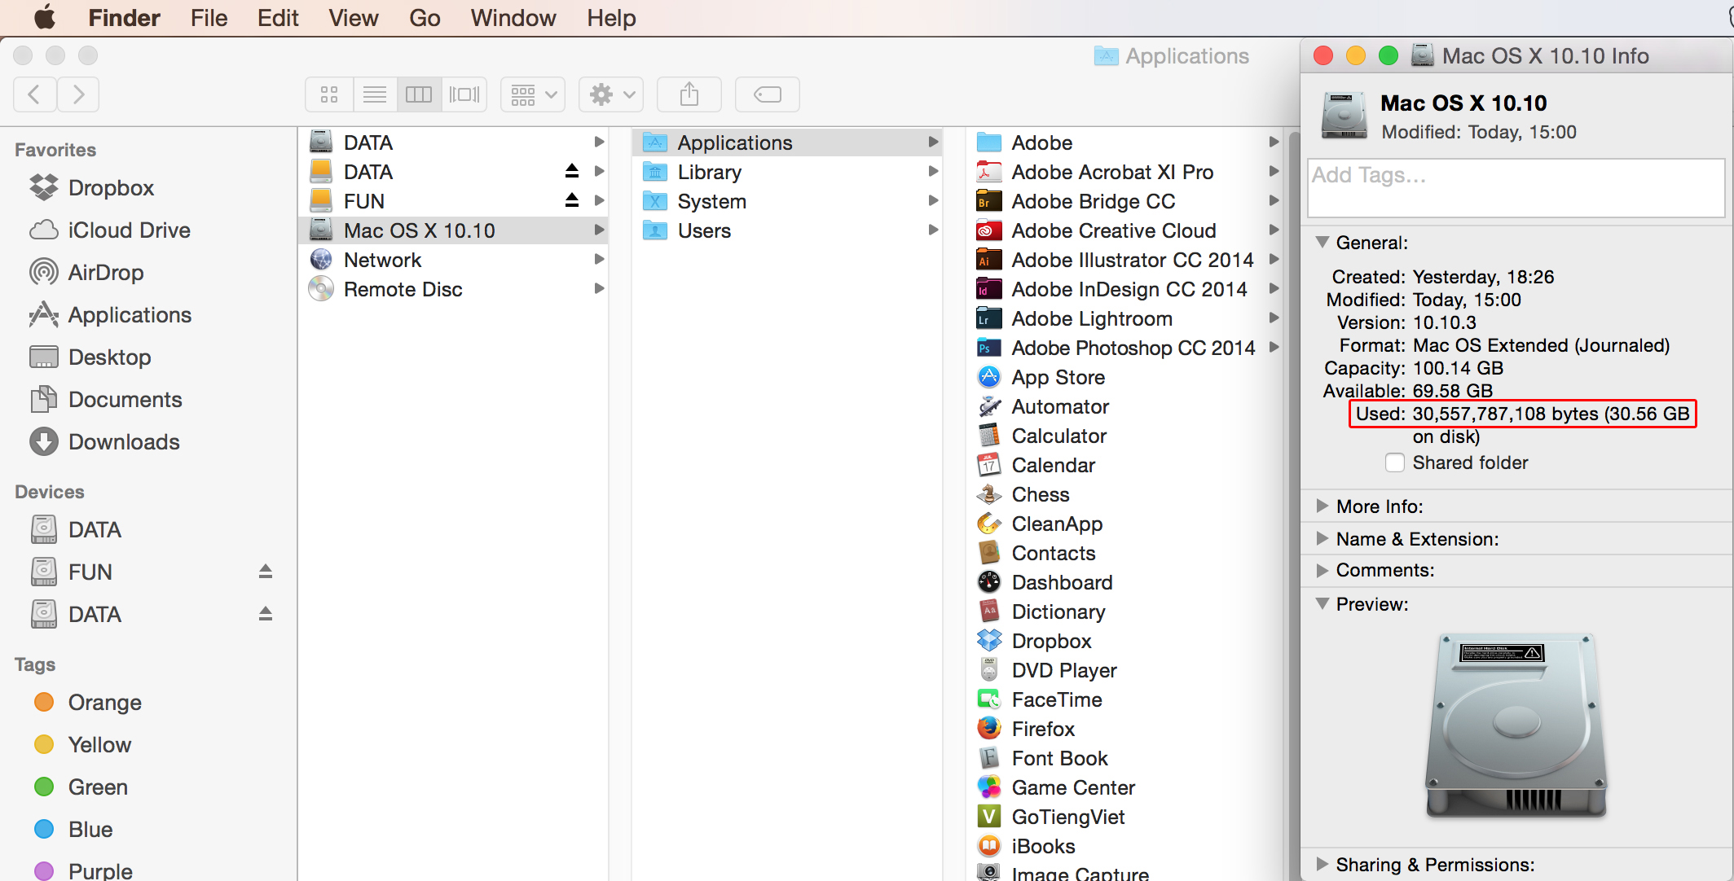Select the GoTiengViet app
Screen dimensions: 1734x881
coord(1123,817)
